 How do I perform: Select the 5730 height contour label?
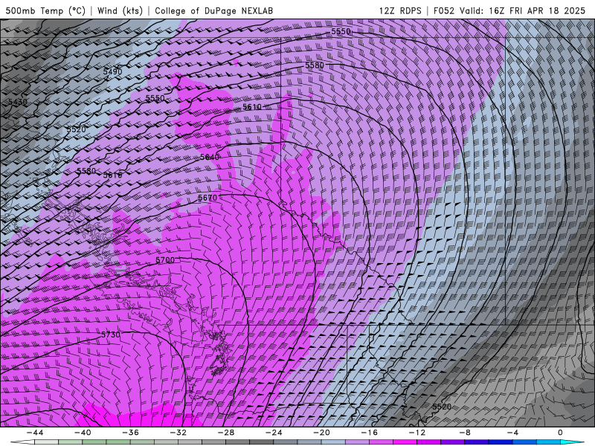coord(110,335)
